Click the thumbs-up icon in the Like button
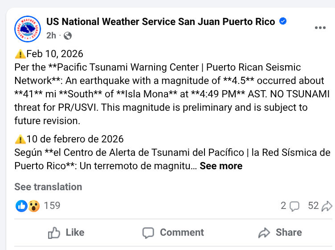The width and height of the screenshot is (335, 250). [x=54, y=232]
